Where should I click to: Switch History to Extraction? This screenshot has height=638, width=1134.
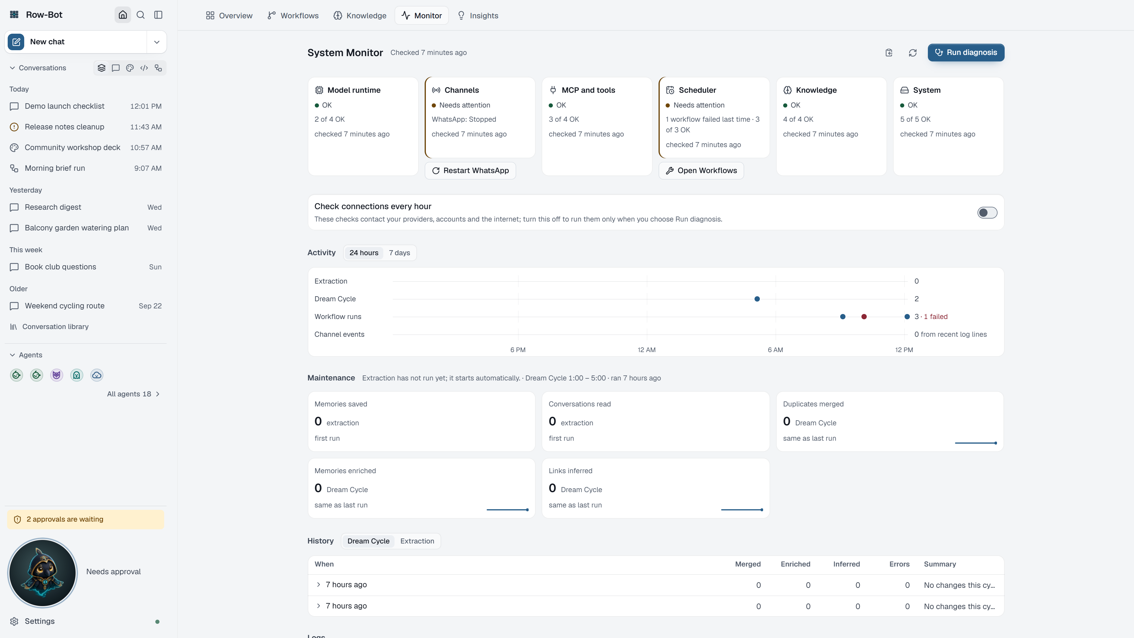pos(417,541)
